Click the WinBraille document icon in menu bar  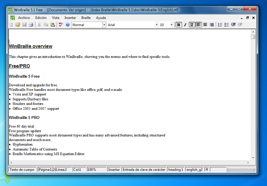[12, 18]
